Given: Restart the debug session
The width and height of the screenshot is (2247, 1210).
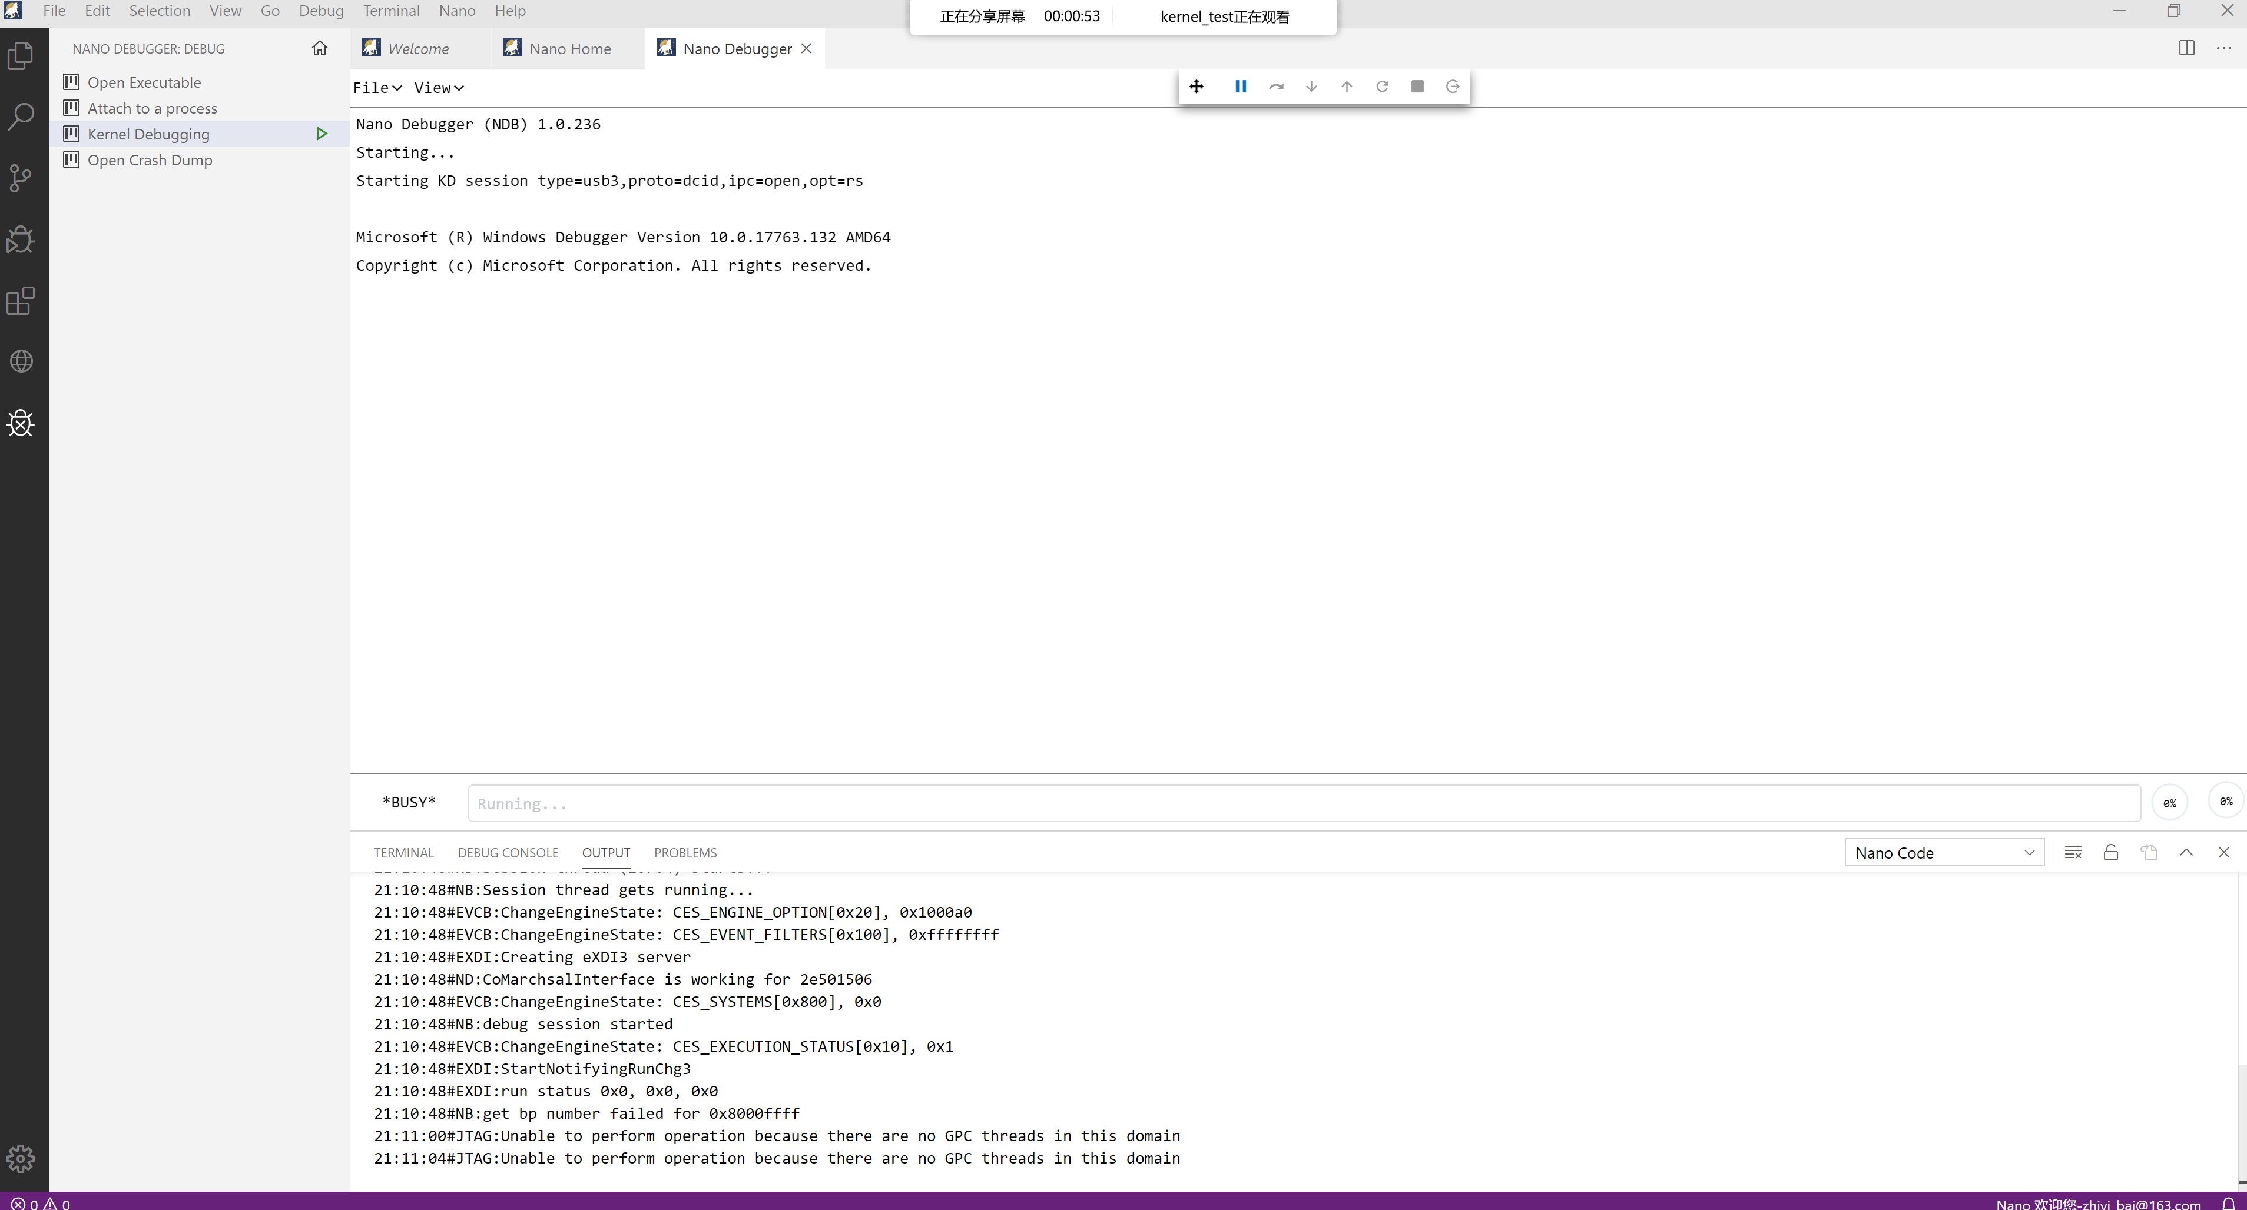Looking at the screenshot, I should [1381, 87].
